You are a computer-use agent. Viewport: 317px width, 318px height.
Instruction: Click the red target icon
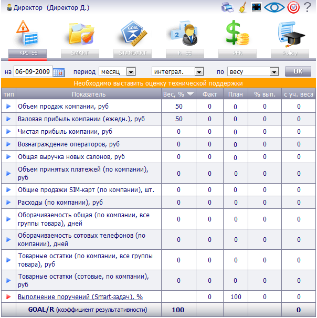(x=293, y=7)
